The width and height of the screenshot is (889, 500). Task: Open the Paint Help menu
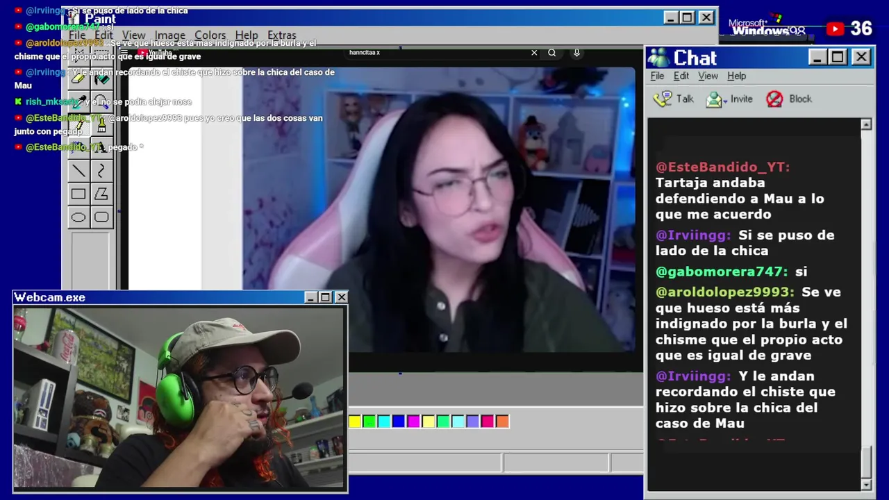point(247,35)
